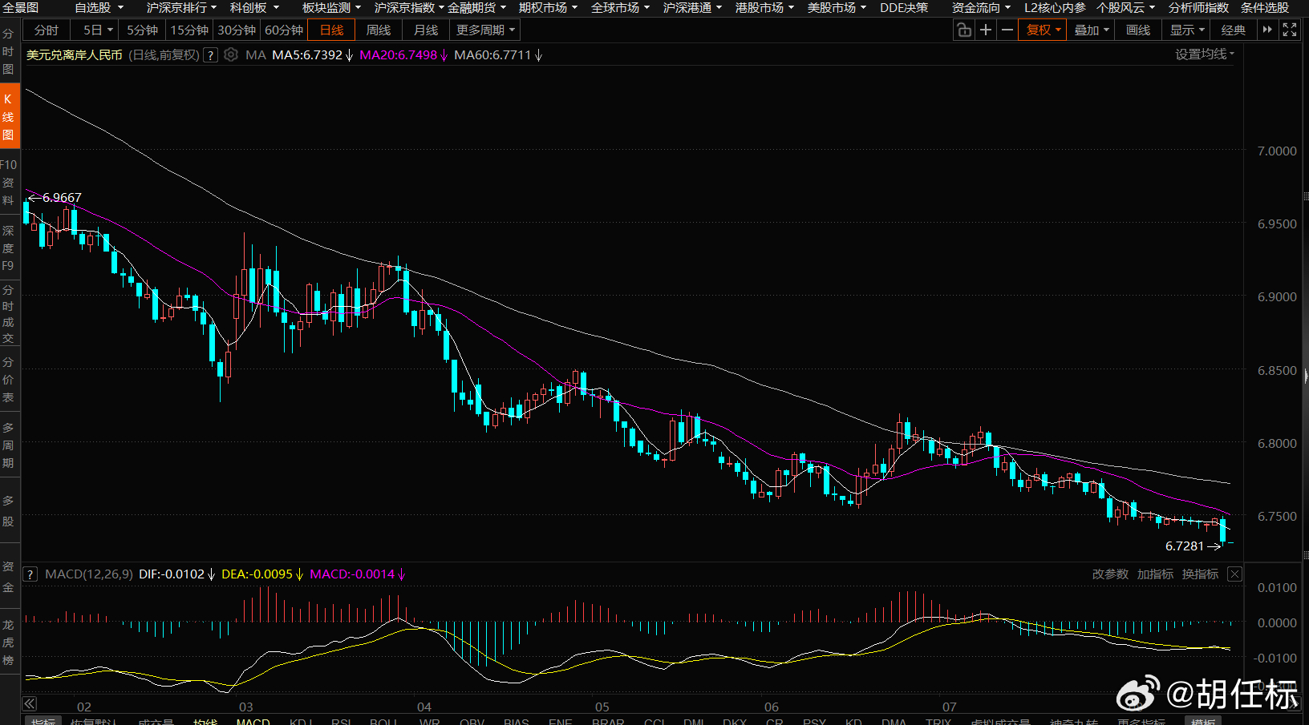
Task: Switch to the 30分钟 period
Action: (237, 30)
